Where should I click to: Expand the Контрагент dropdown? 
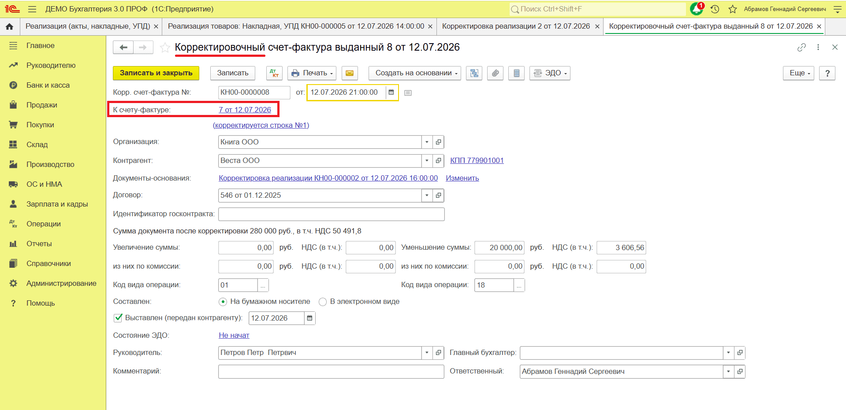click(427, 161)
